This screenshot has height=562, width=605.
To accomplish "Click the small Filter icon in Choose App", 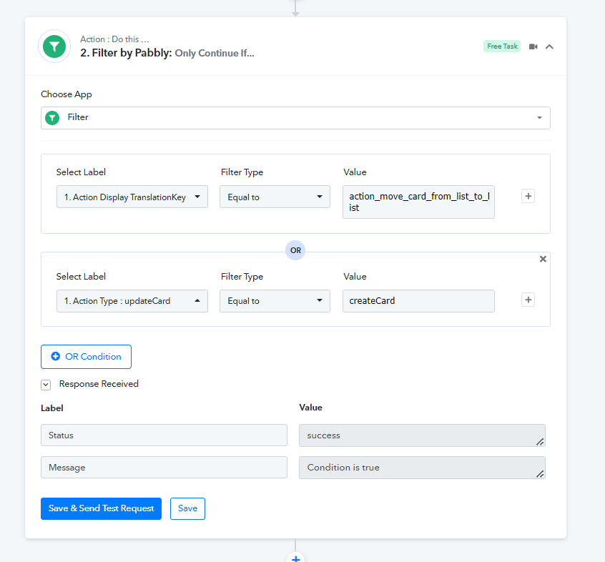I will pos(52,118).
